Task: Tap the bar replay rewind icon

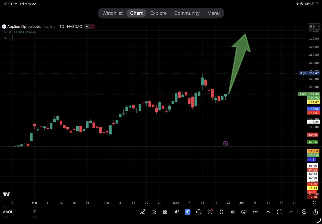Action: pos(233,212)
